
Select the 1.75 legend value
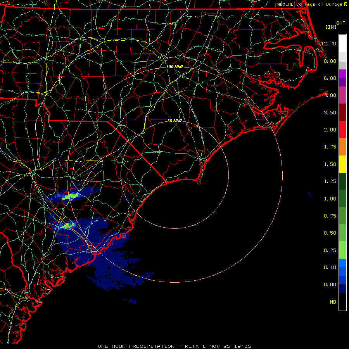[330, 147]
